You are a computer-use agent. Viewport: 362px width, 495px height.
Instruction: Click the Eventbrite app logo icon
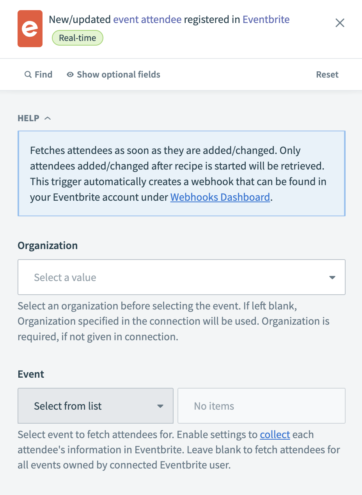[x=30, y=28]
